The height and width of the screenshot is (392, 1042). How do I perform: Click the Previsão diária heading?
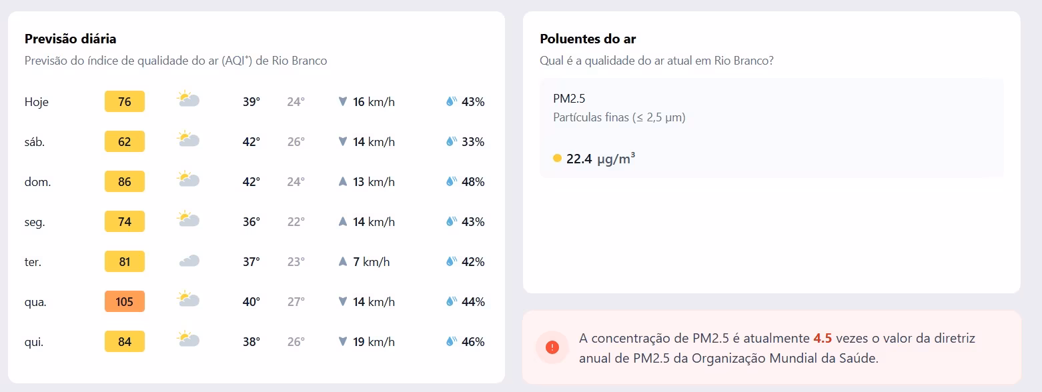coord(71,39)
